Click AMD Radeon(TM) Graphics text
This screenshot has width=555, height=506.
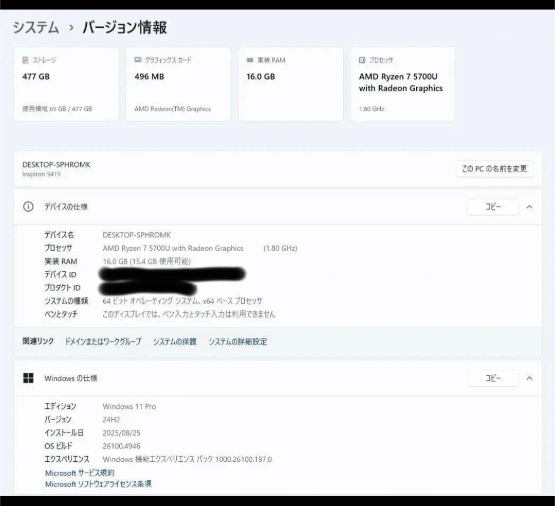tap(173, 108)
